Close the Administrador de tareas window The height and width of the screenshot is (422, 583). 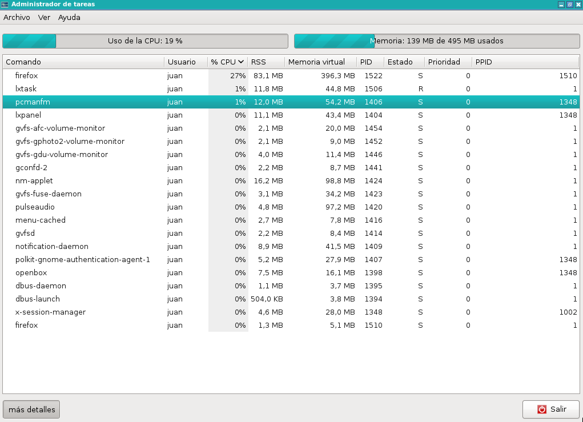578,5
